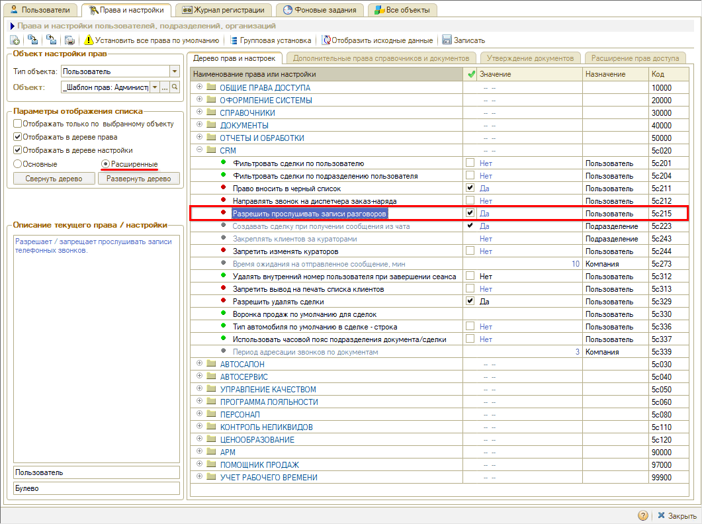Select the Основные radio button
This screenshot has height=524, width=702.
coord(18,163)
